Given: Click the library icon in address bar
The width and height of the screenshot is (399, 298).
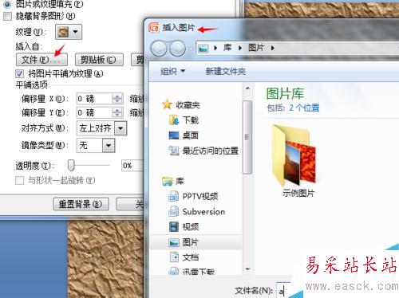Looking at the screenshot, I should [x=203, y=49].
